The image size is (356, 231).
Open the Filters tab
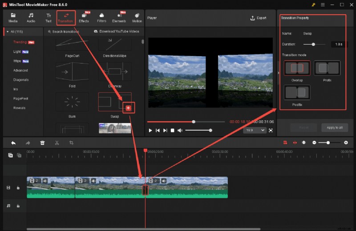tap(101, 18)
